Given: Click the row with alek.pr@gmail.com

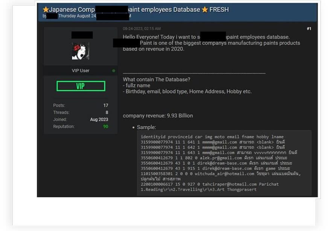Looking at the screenshot, I should coord(214,158).
